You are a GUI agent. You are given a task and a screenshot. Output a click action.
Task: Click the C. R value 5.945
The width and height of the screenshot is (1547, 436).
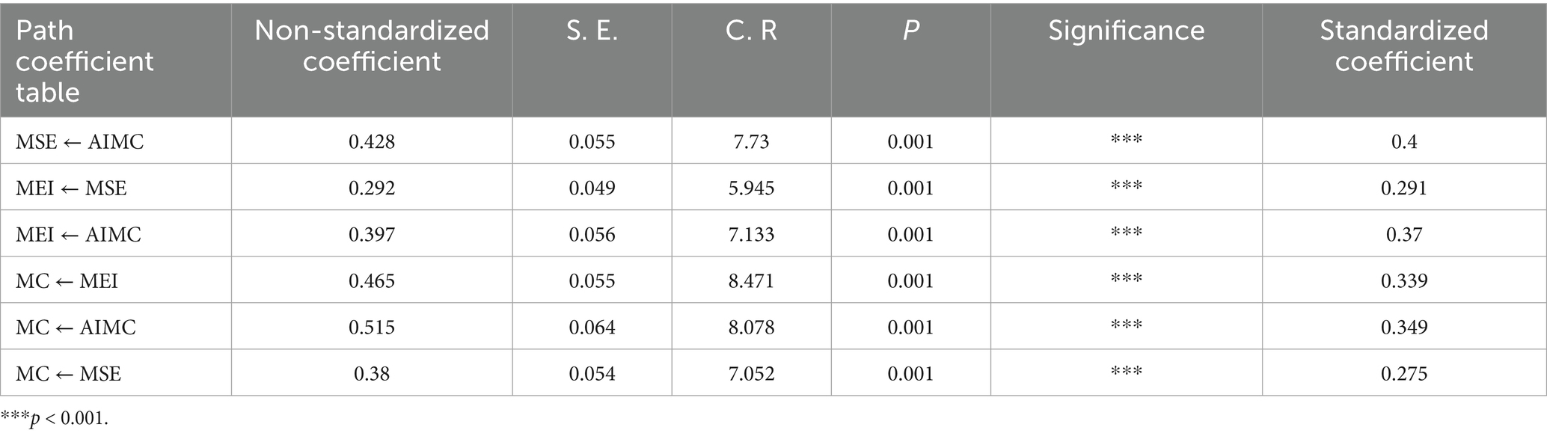pyautogui.click(x=751, y=188)
